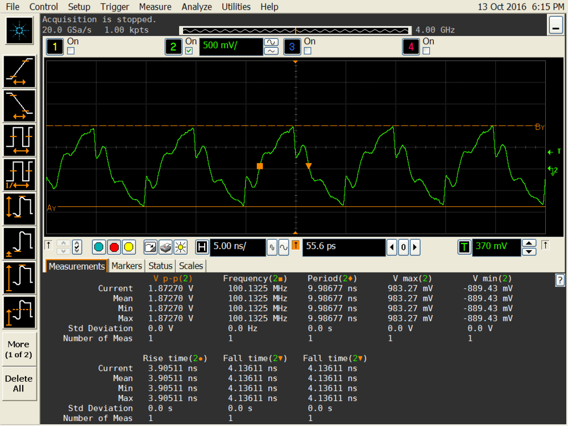This screenshot has width=568, height=426.
Task: Open the File menu
Action: pyautogui.click(x=13, y=6)
